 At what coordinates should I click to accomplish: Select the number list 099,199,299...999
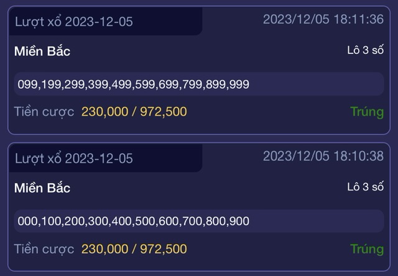(x=199, y=84)
